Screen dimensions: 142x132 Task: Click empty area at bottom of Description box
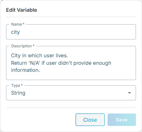pos(71,76)
